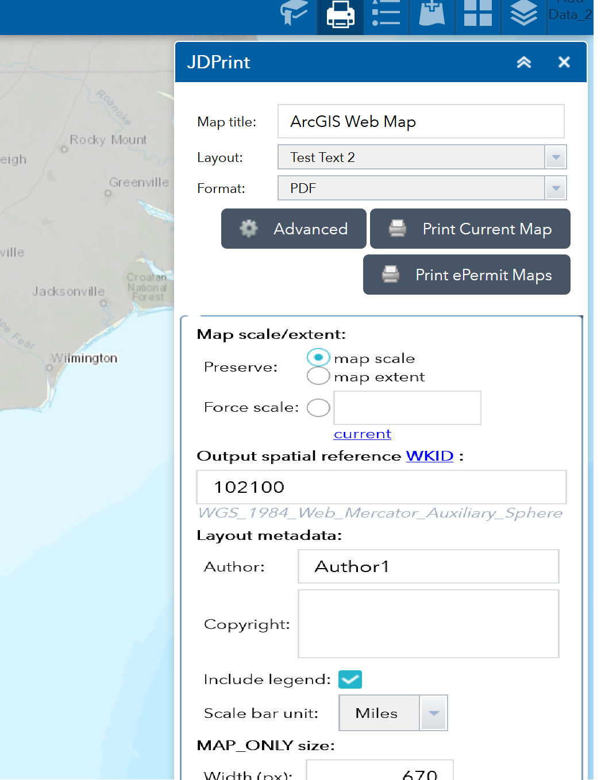
Task: Open the Layer List widget icon
Action: pos(524,16)
